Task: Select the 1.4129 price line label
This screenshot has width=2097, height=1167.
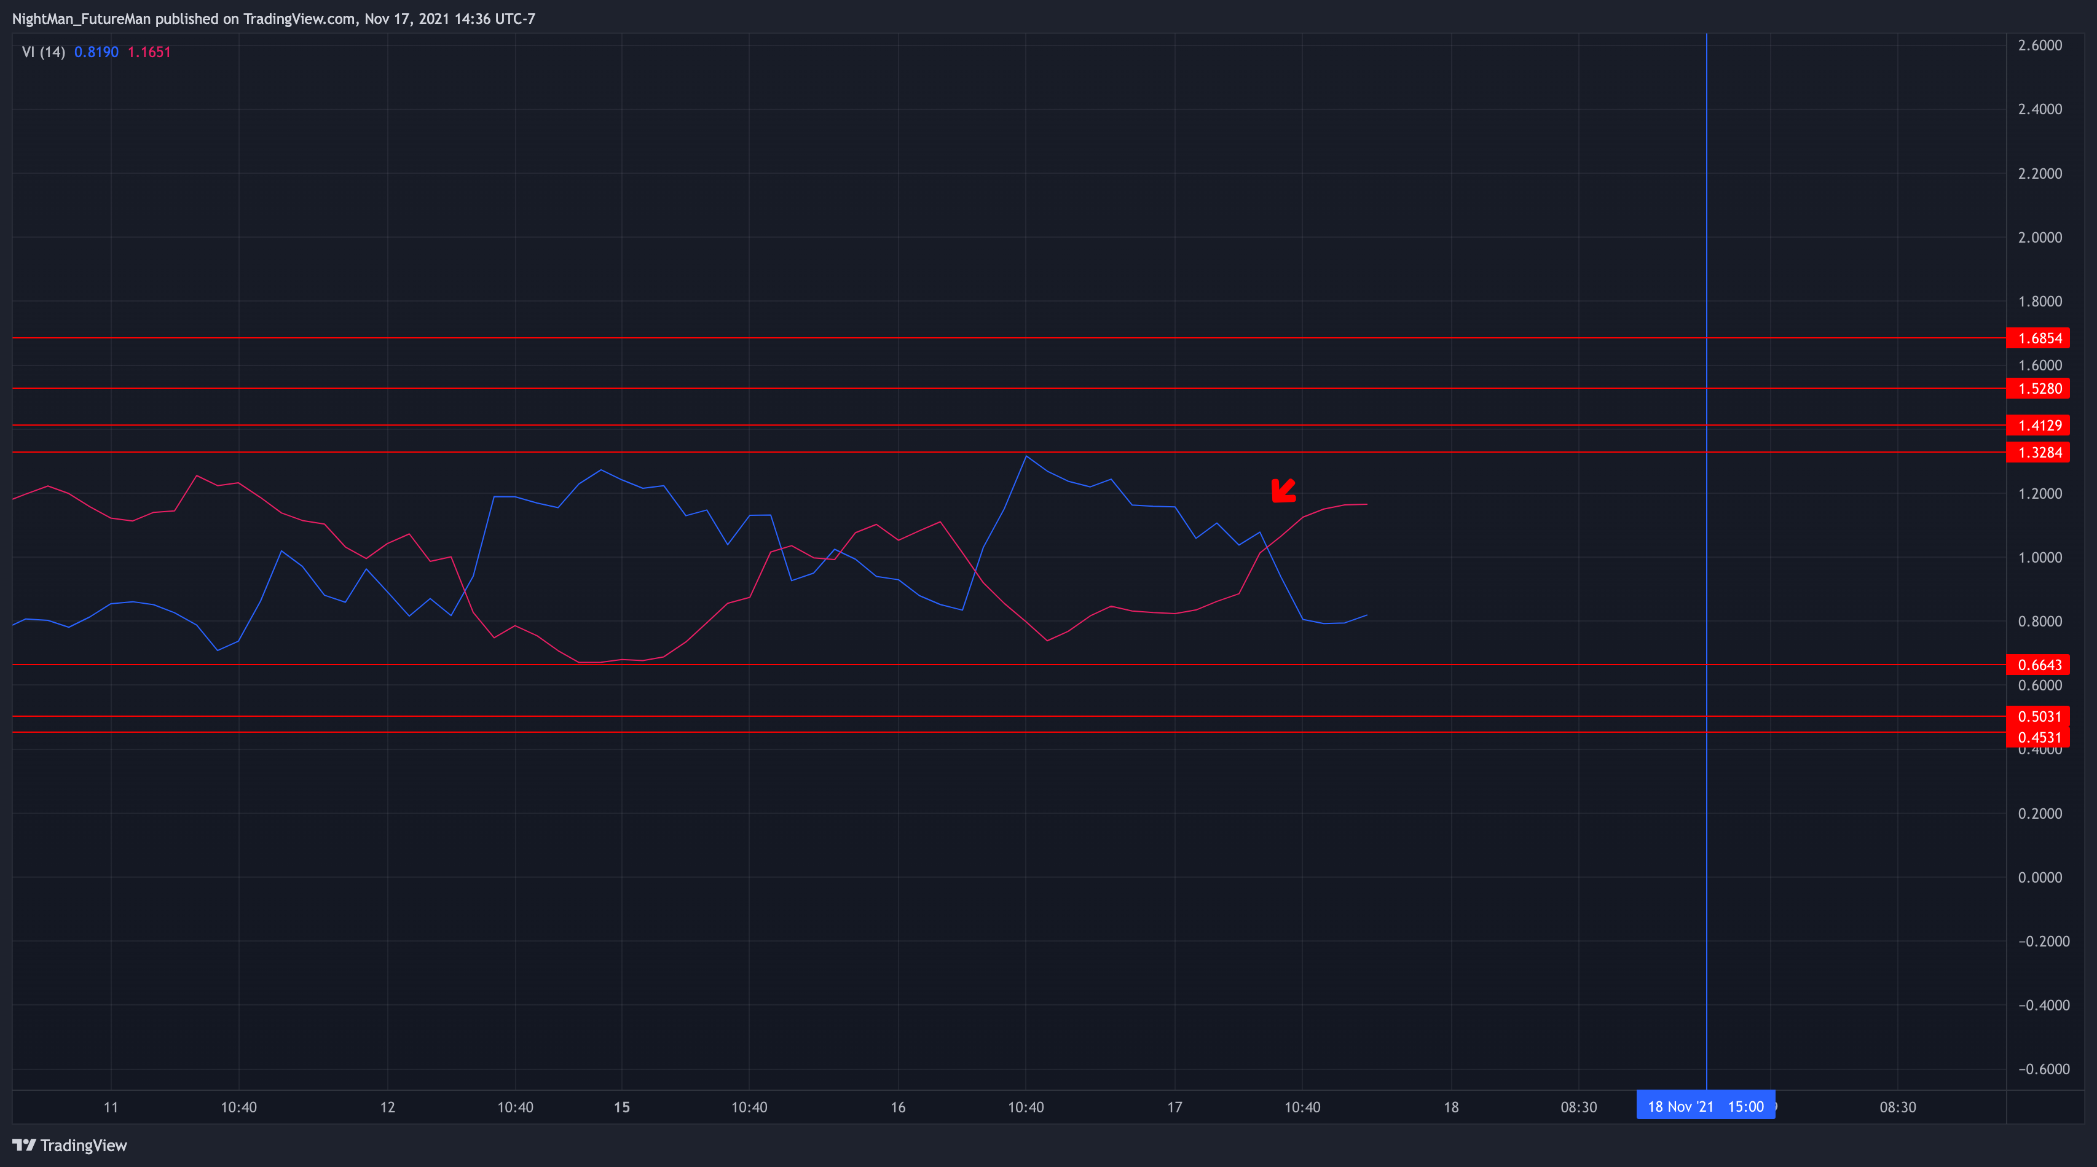Action: click(2039, 425)
